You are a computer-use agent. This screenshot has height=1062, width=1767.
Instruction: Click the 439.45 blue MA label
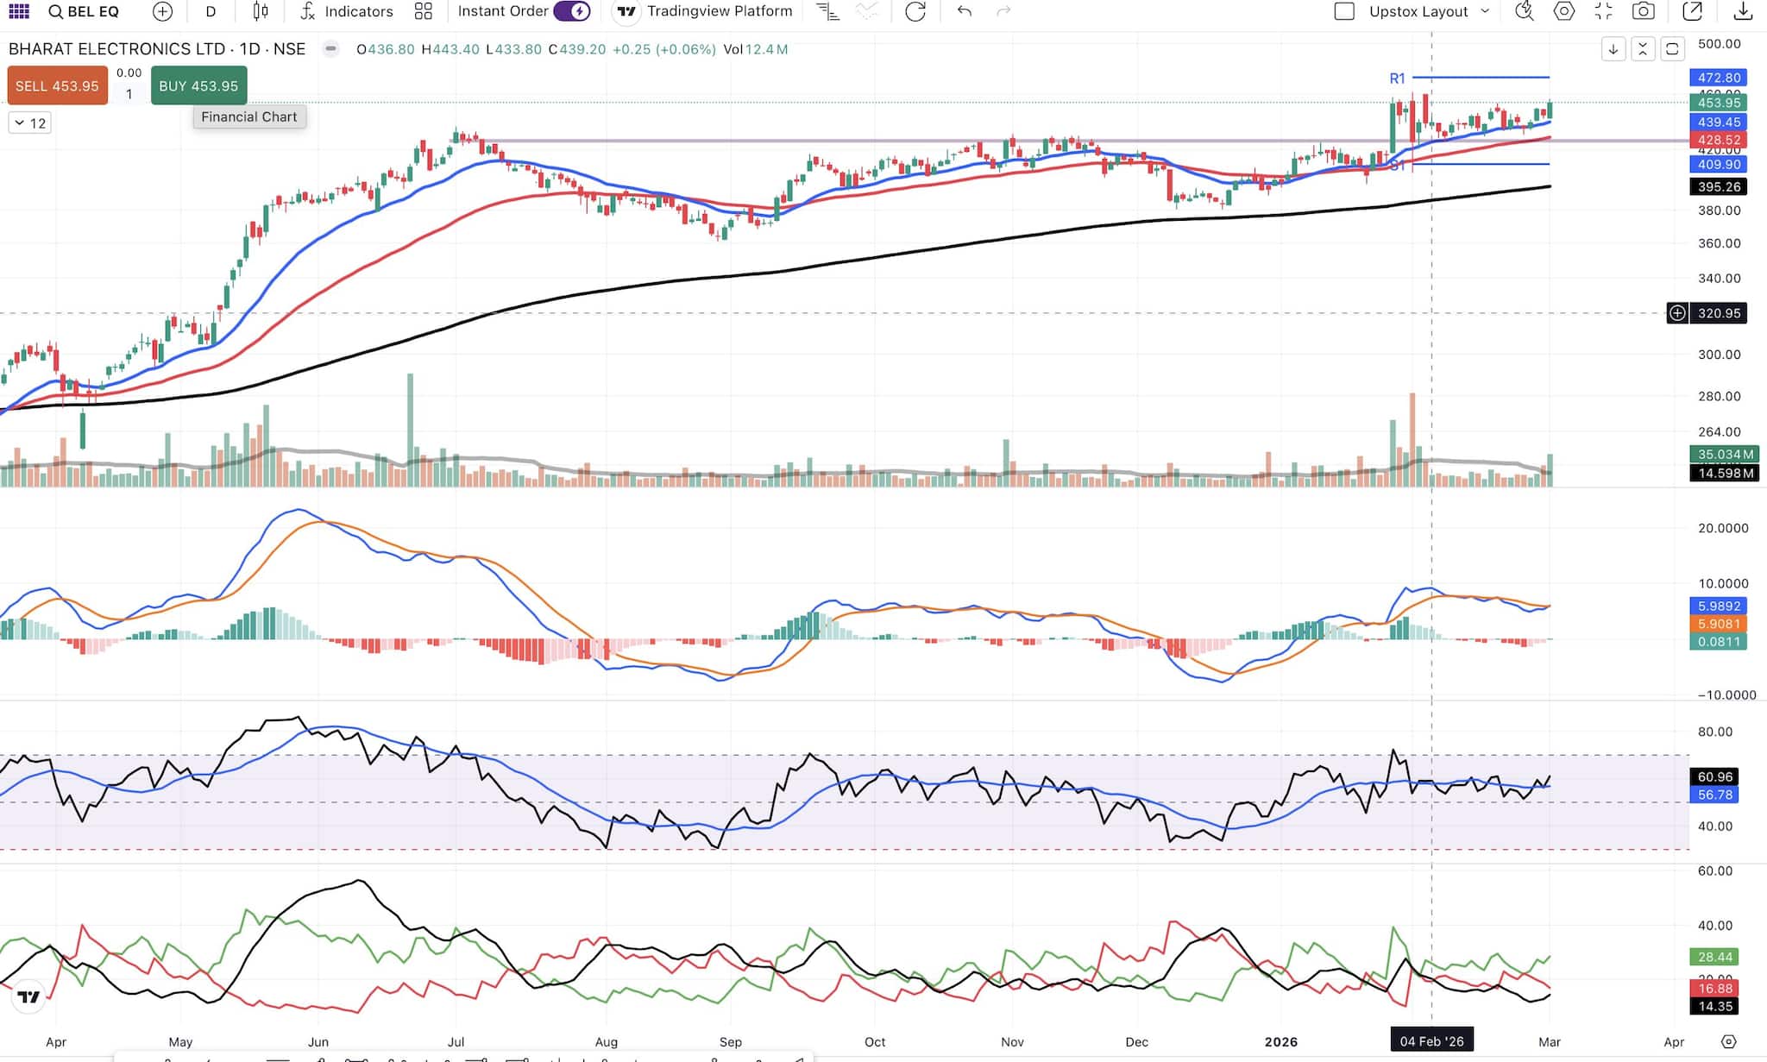point(1719,123)
